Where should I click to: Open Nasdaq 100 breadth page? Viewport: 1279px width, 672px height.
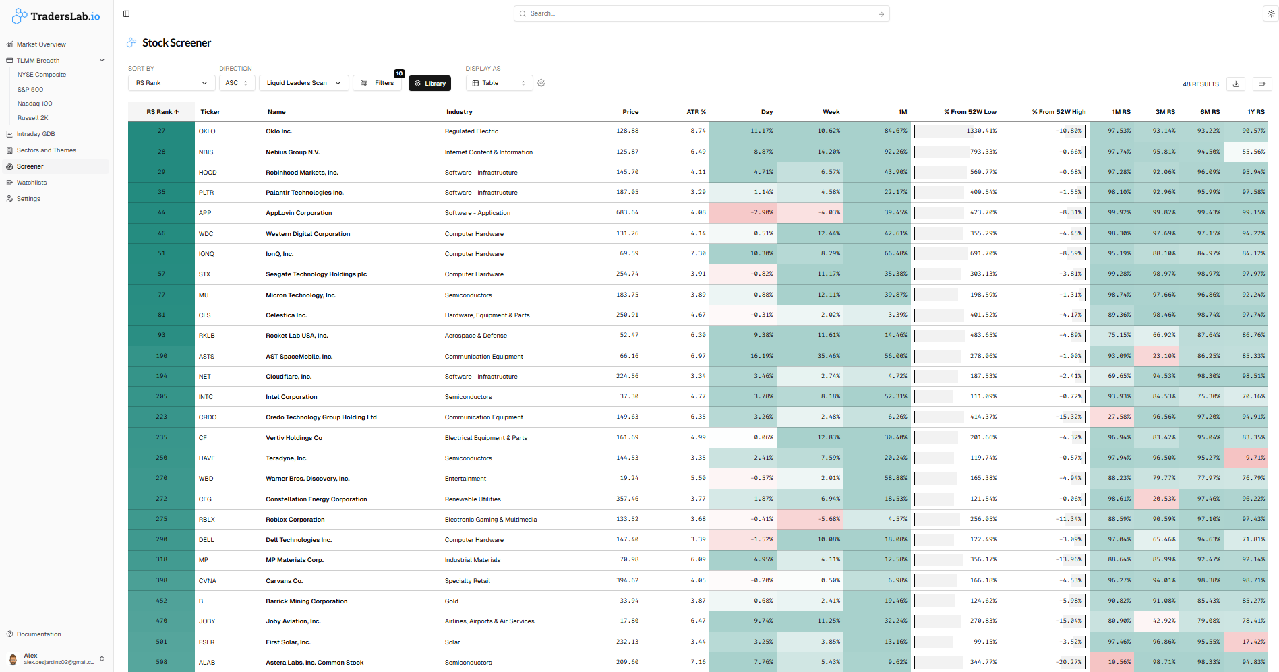click(34, 104)
